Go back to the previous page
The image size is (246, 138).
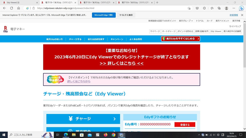[x=4, y=8]
